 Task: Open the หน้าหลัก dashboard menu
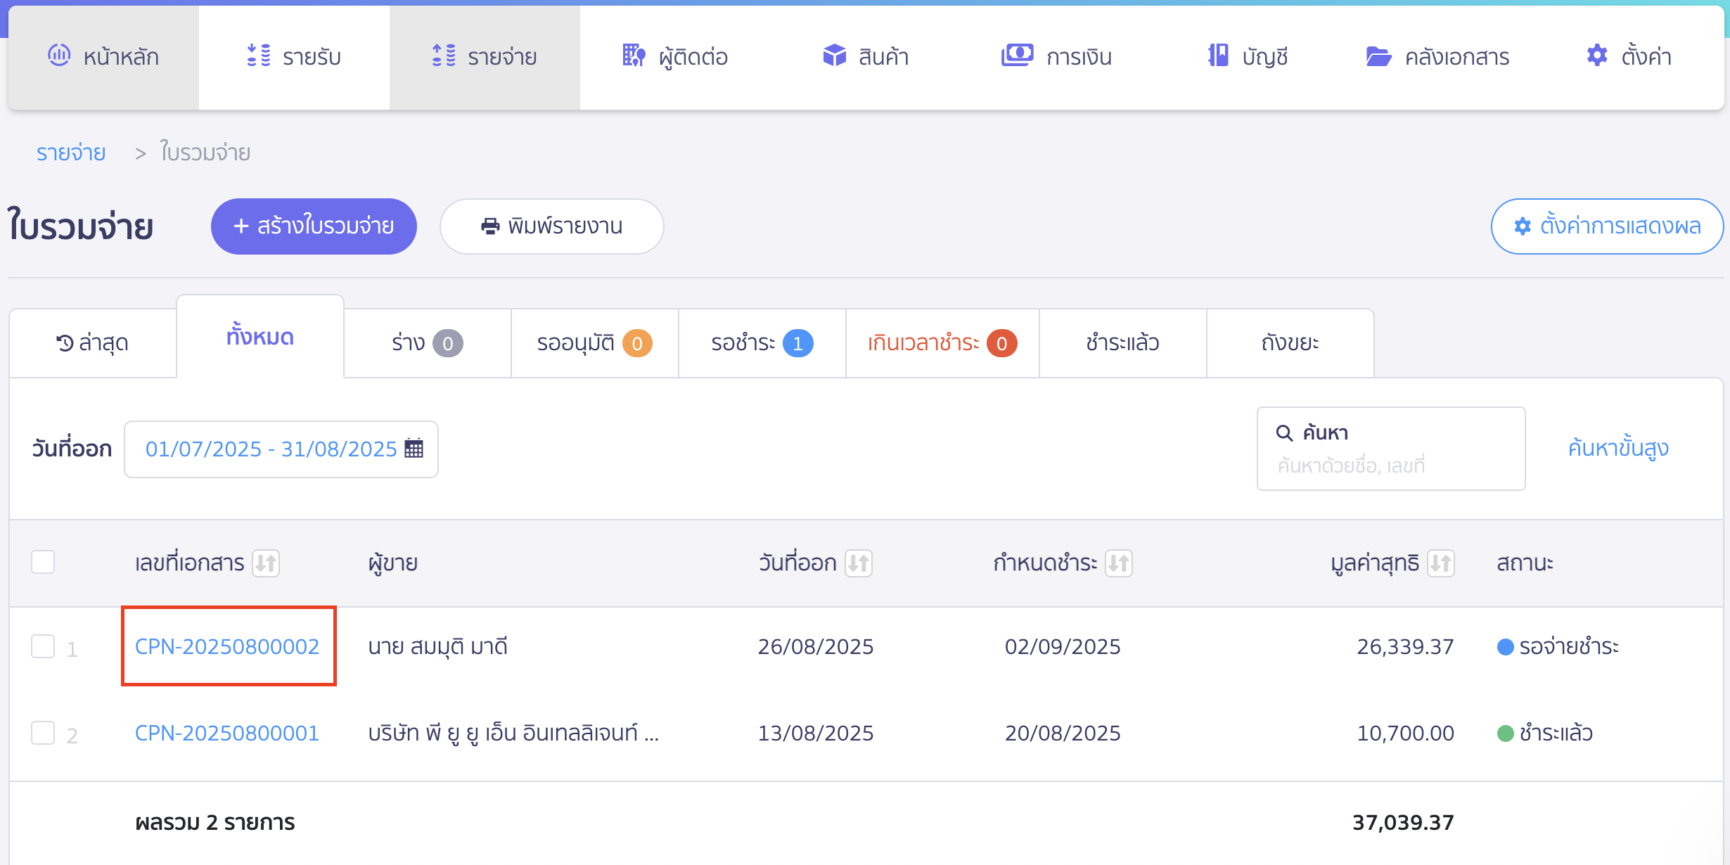[x=103, y=56]
